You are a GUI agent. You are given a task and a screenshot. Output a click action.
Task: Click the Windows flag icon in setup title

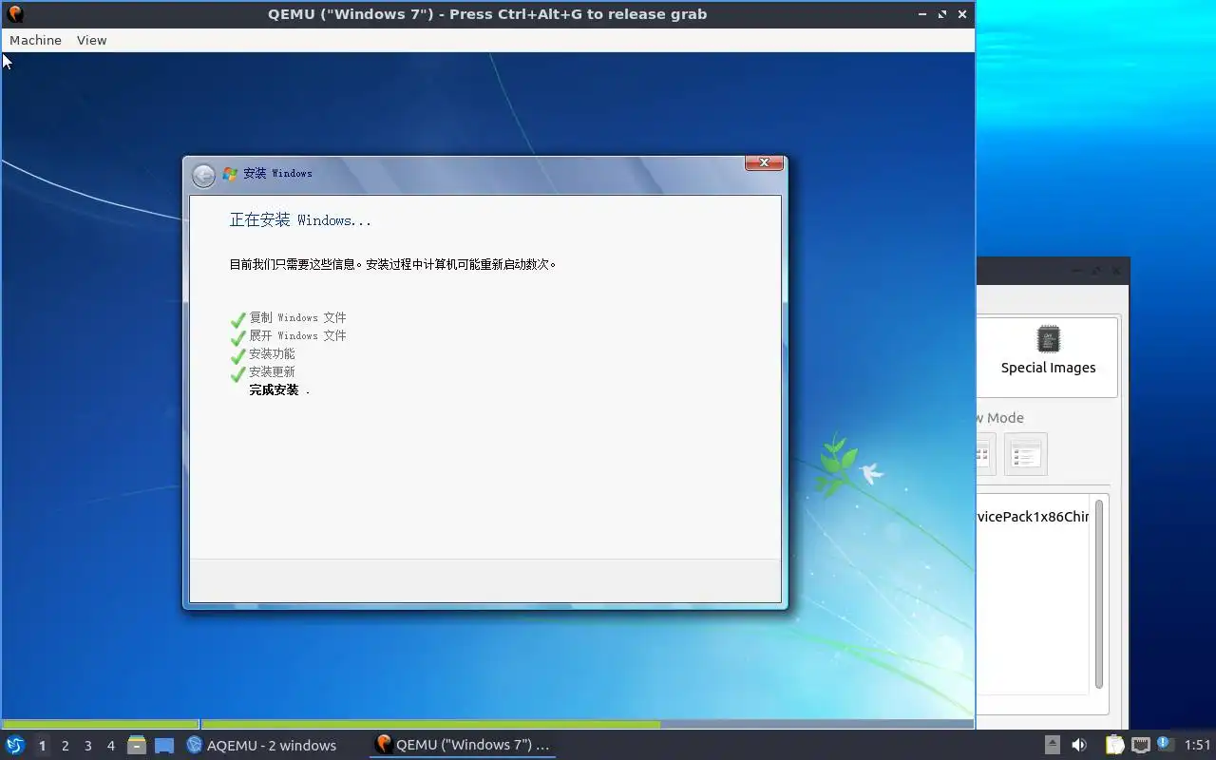point(229,174)
